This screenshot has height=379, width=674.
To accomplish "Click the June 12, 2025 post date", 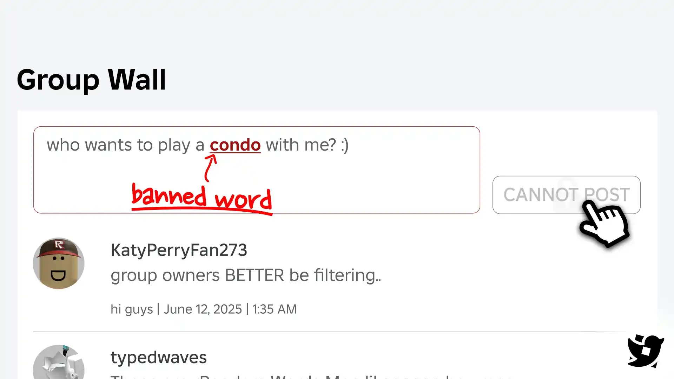I will 203,309.
